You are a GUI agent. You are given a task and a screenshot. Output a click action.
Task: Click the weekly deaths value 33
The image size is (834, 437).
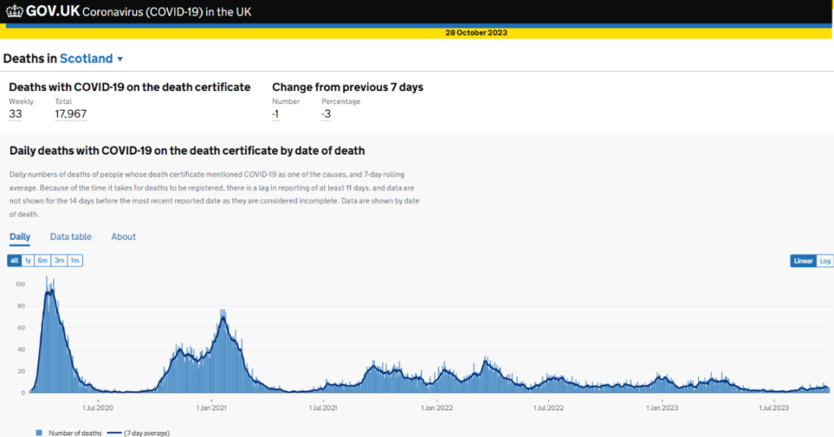pyautogui.click(x=15, y=114)
